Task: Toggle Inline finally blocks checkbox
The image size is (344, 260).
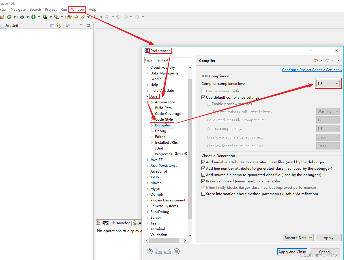Action: 203,188
